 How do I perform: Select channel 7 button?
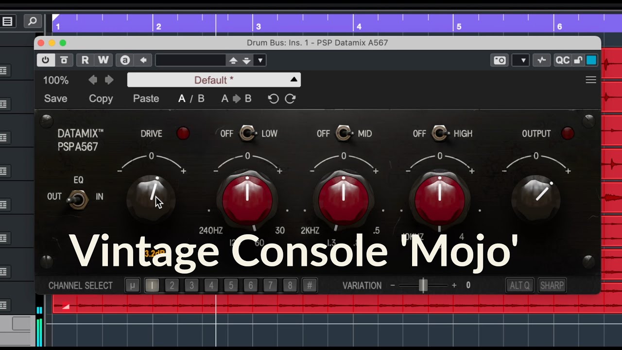tap(270, 285)
